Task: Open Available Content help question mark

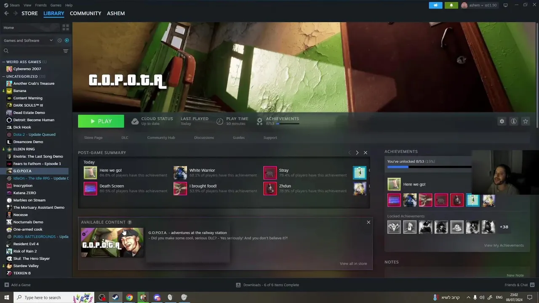Action: pos(130,222)
